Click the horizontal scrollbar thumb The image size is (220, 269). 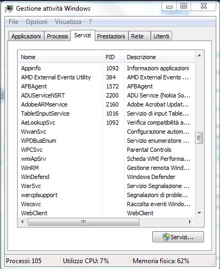(84, 222)
